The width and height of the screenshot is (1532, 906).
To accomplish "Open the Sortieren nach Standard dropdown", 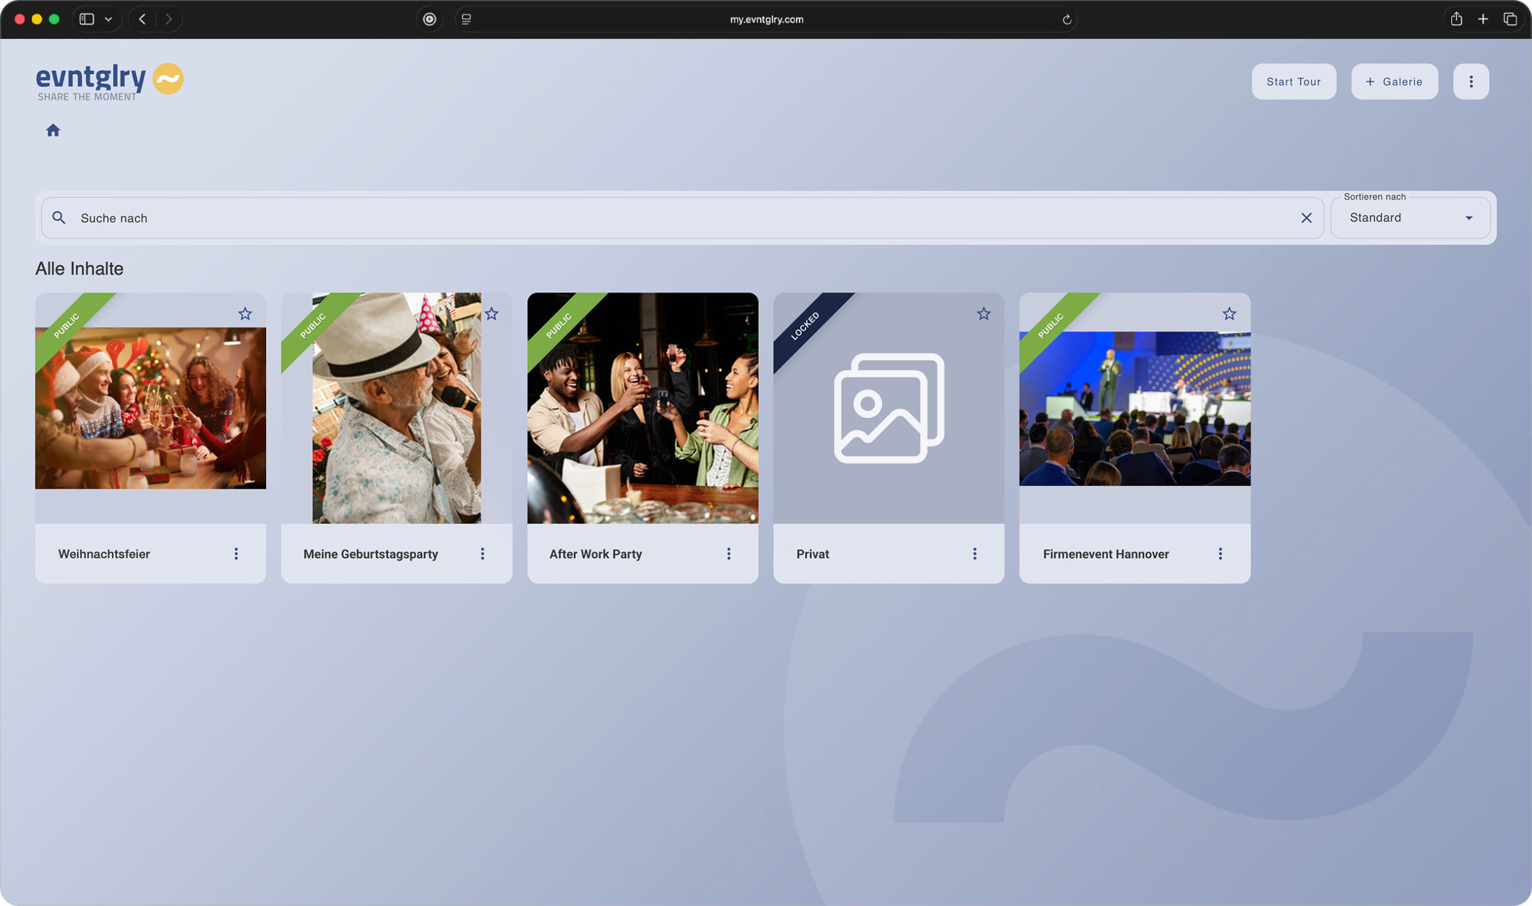I will [1410, 218].
